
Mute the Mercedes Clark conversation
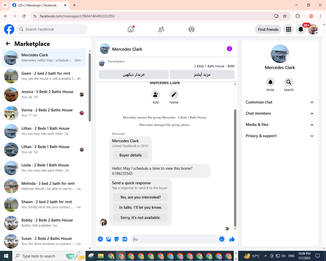click(x=270, y=82)
